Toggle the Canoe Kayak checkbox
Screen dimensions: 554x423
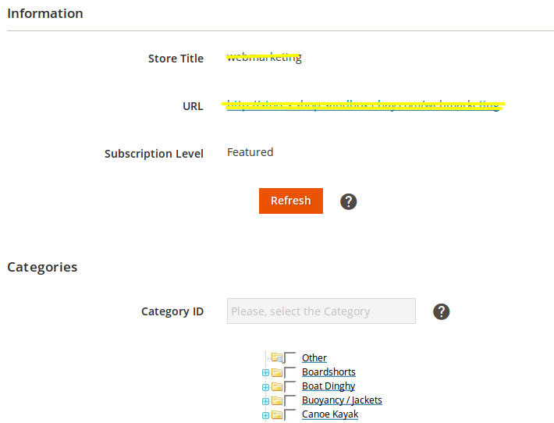point(290,414)
